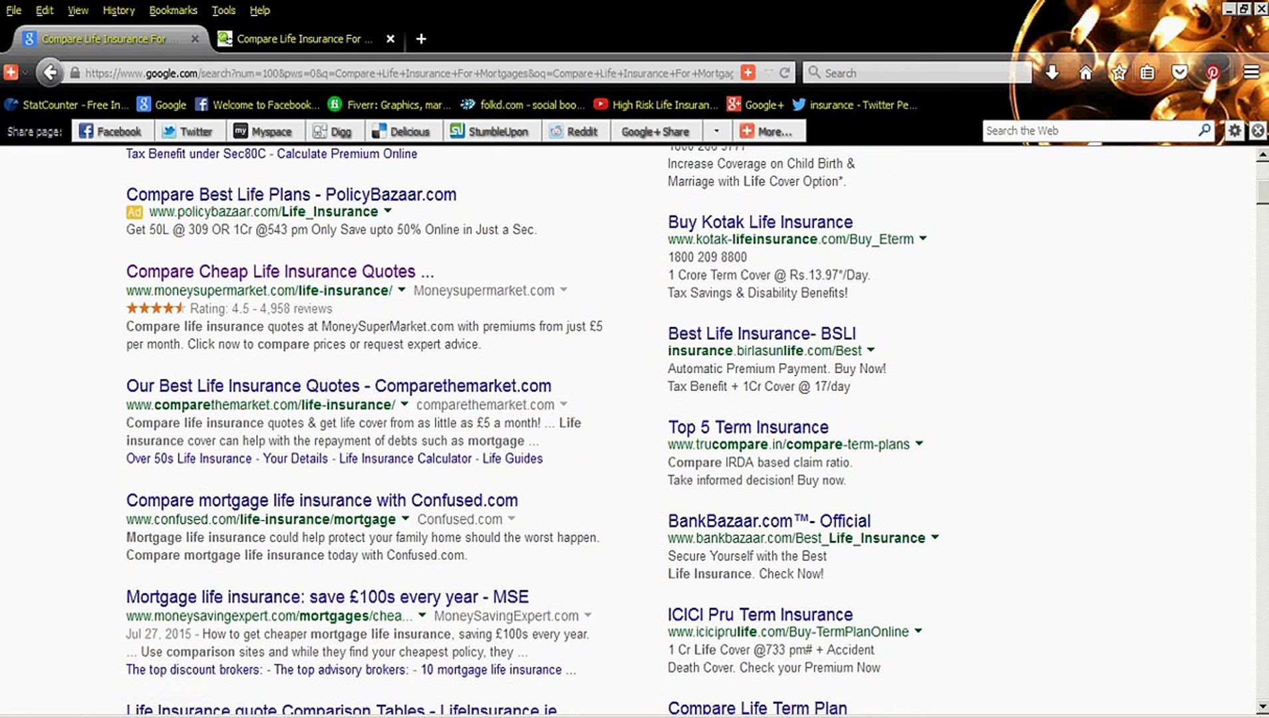This screenshot has height=718, width=1269.
Task: Open Our Best Life Insurance Quotes - Comparethemarket.com
Action: [339, 386]
